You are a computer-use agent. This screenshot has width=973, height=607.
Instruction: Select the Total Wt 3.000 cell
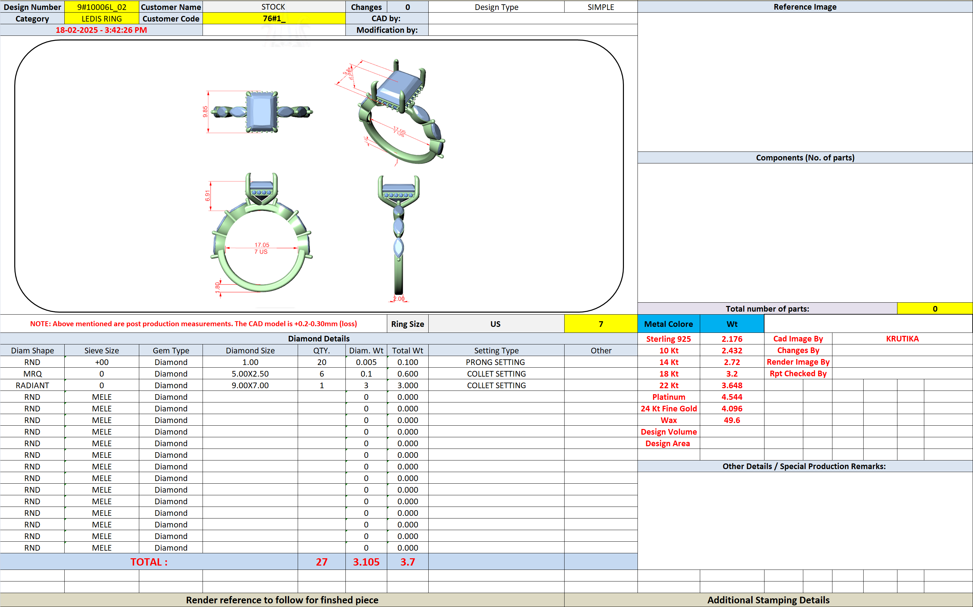(407, 386)
